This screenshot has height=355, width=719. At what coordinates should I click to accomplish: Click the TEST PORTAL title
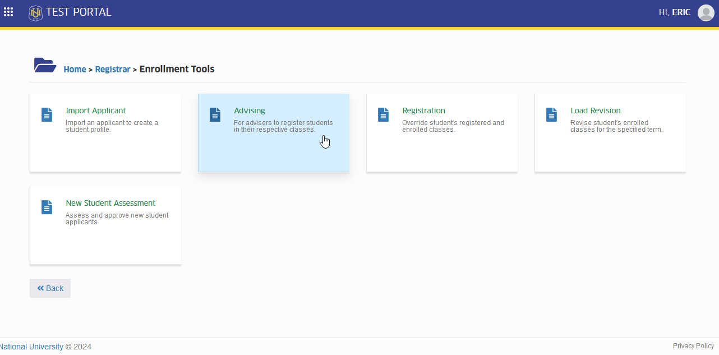tap(79, 12)
